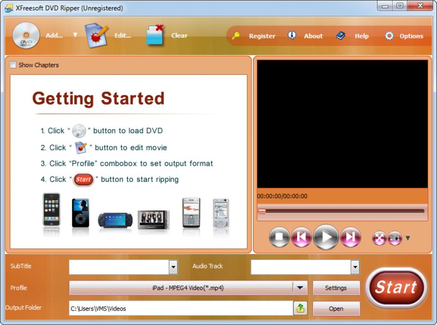Maximize the XFreesoft DVD Ripper window
This screenshot has width=437, height=325.
[x=400, y=6]
